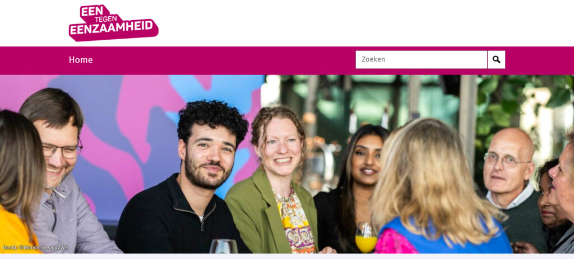This screenshot has height=259, width=574.
Task: Focus the Zoeken search field
Action: (422, 59)
